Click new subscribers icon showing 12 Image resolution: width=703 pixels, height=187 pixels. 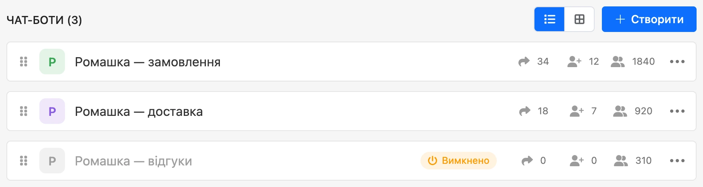point(574,62)
